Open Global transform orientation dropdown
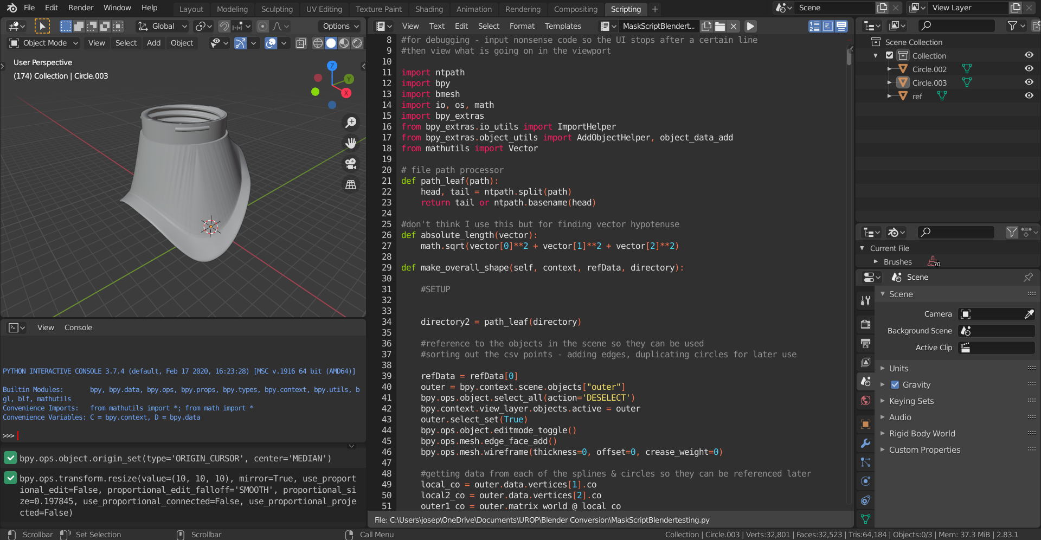The width and height of the screenshot is (1041, 540). coord(162,26)
